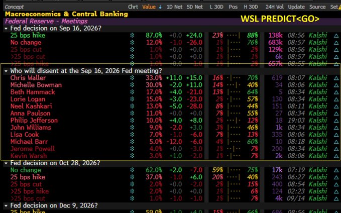Click alert triangle for Lorie Logan row
Viewport: 341px width, 213px height.
(x=336, y=99)
